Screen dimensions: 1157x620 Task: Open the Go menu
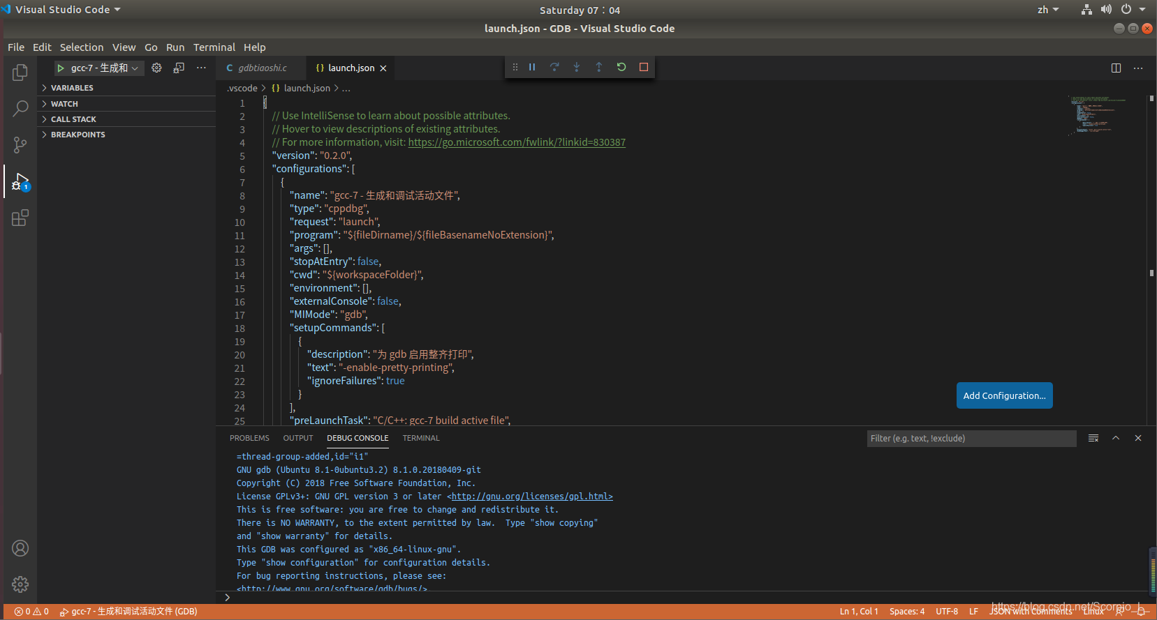click(x=151, y=47)
